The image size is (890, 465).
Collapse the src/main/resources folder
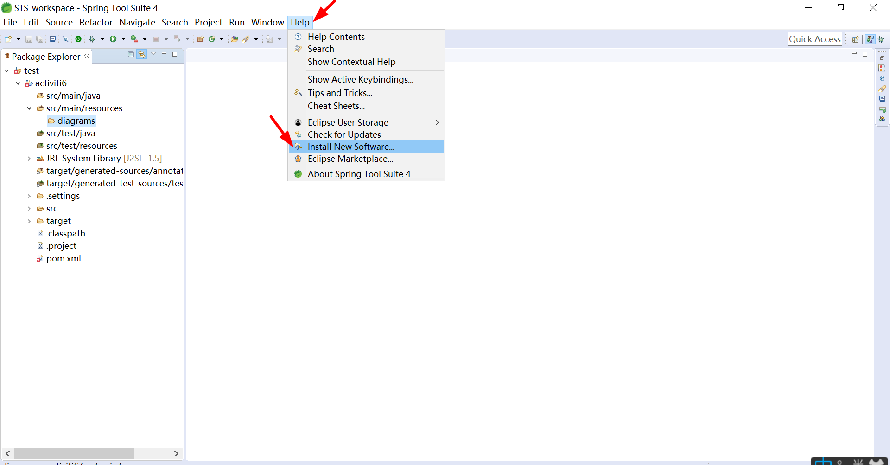point(29,108)
